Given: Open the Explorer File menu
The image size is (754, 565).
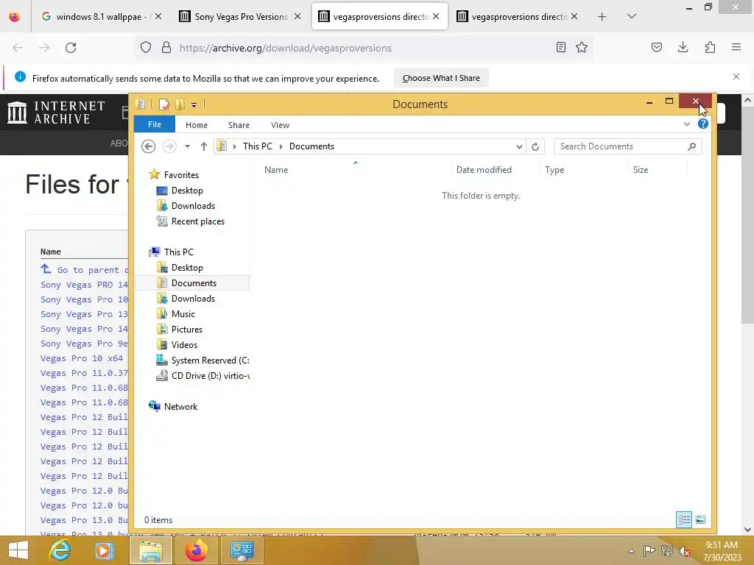Looking at the screenshot, I should click(155, 124).
